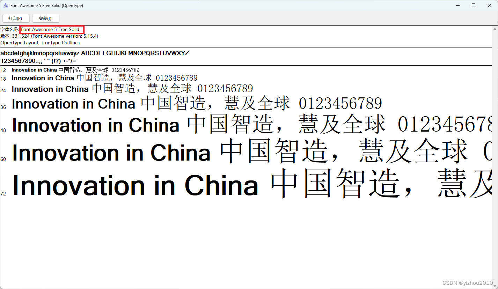Image resolution: width=498 pixels, height=289 pixels.
Task: Click the font name 'Font Awesome 5 Free Solid'
Action: point(50,30)
